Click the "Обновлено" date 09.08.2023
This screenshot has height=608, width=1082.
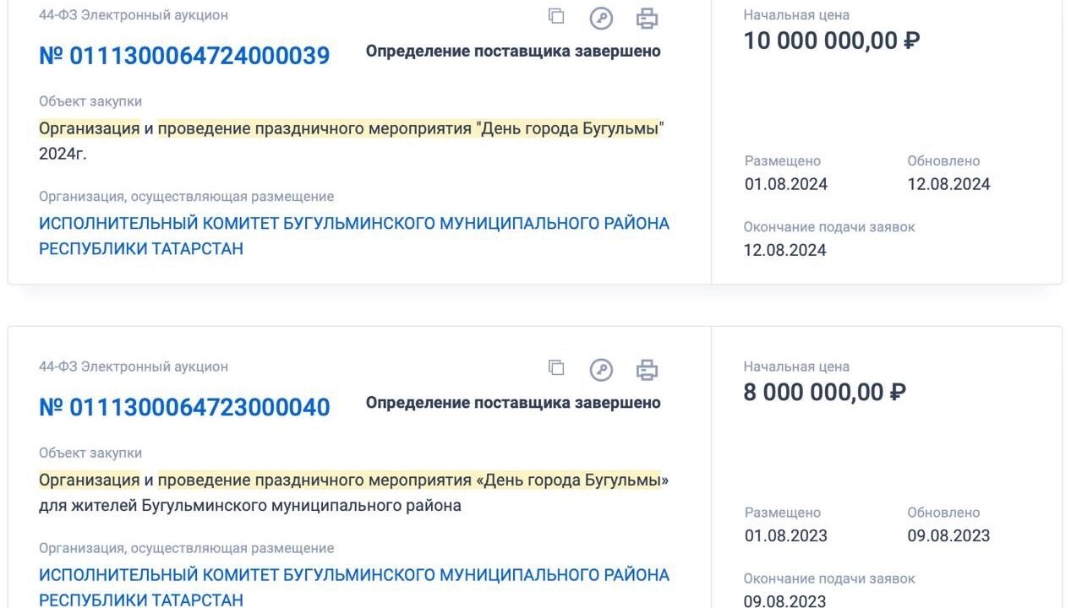pyautogui.click(x=948, y=535)
